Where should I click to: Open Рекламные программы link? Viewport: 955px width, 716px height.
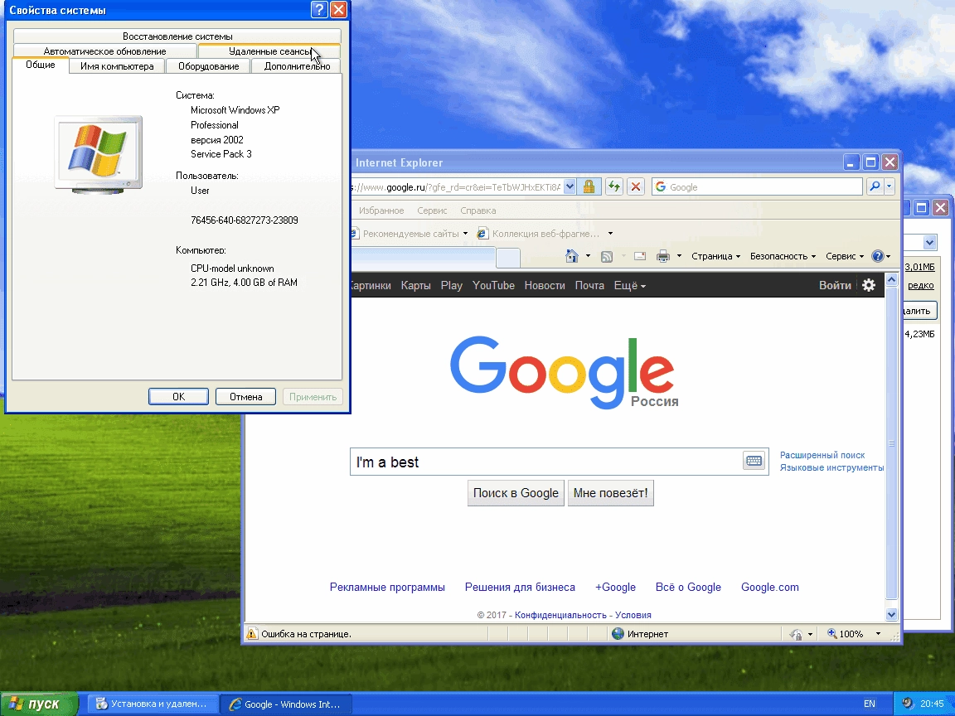(387, 587)
